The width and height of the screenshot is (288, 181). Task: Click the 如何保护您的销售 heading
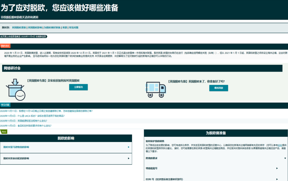click(155, 141)
